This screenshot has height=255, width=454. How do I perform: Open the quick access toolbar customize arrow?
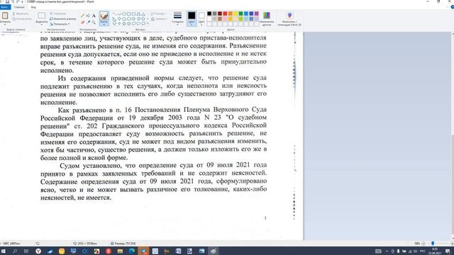click(x=22, y=1)
